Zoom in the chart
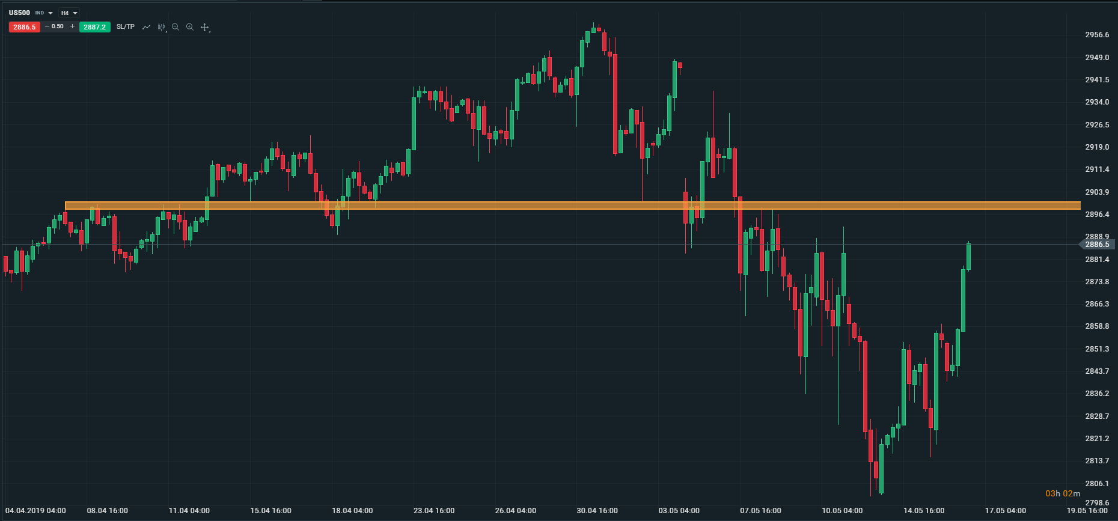Image resolution: width=1118 pixels, height=521 pixels. tap(190, 27)
